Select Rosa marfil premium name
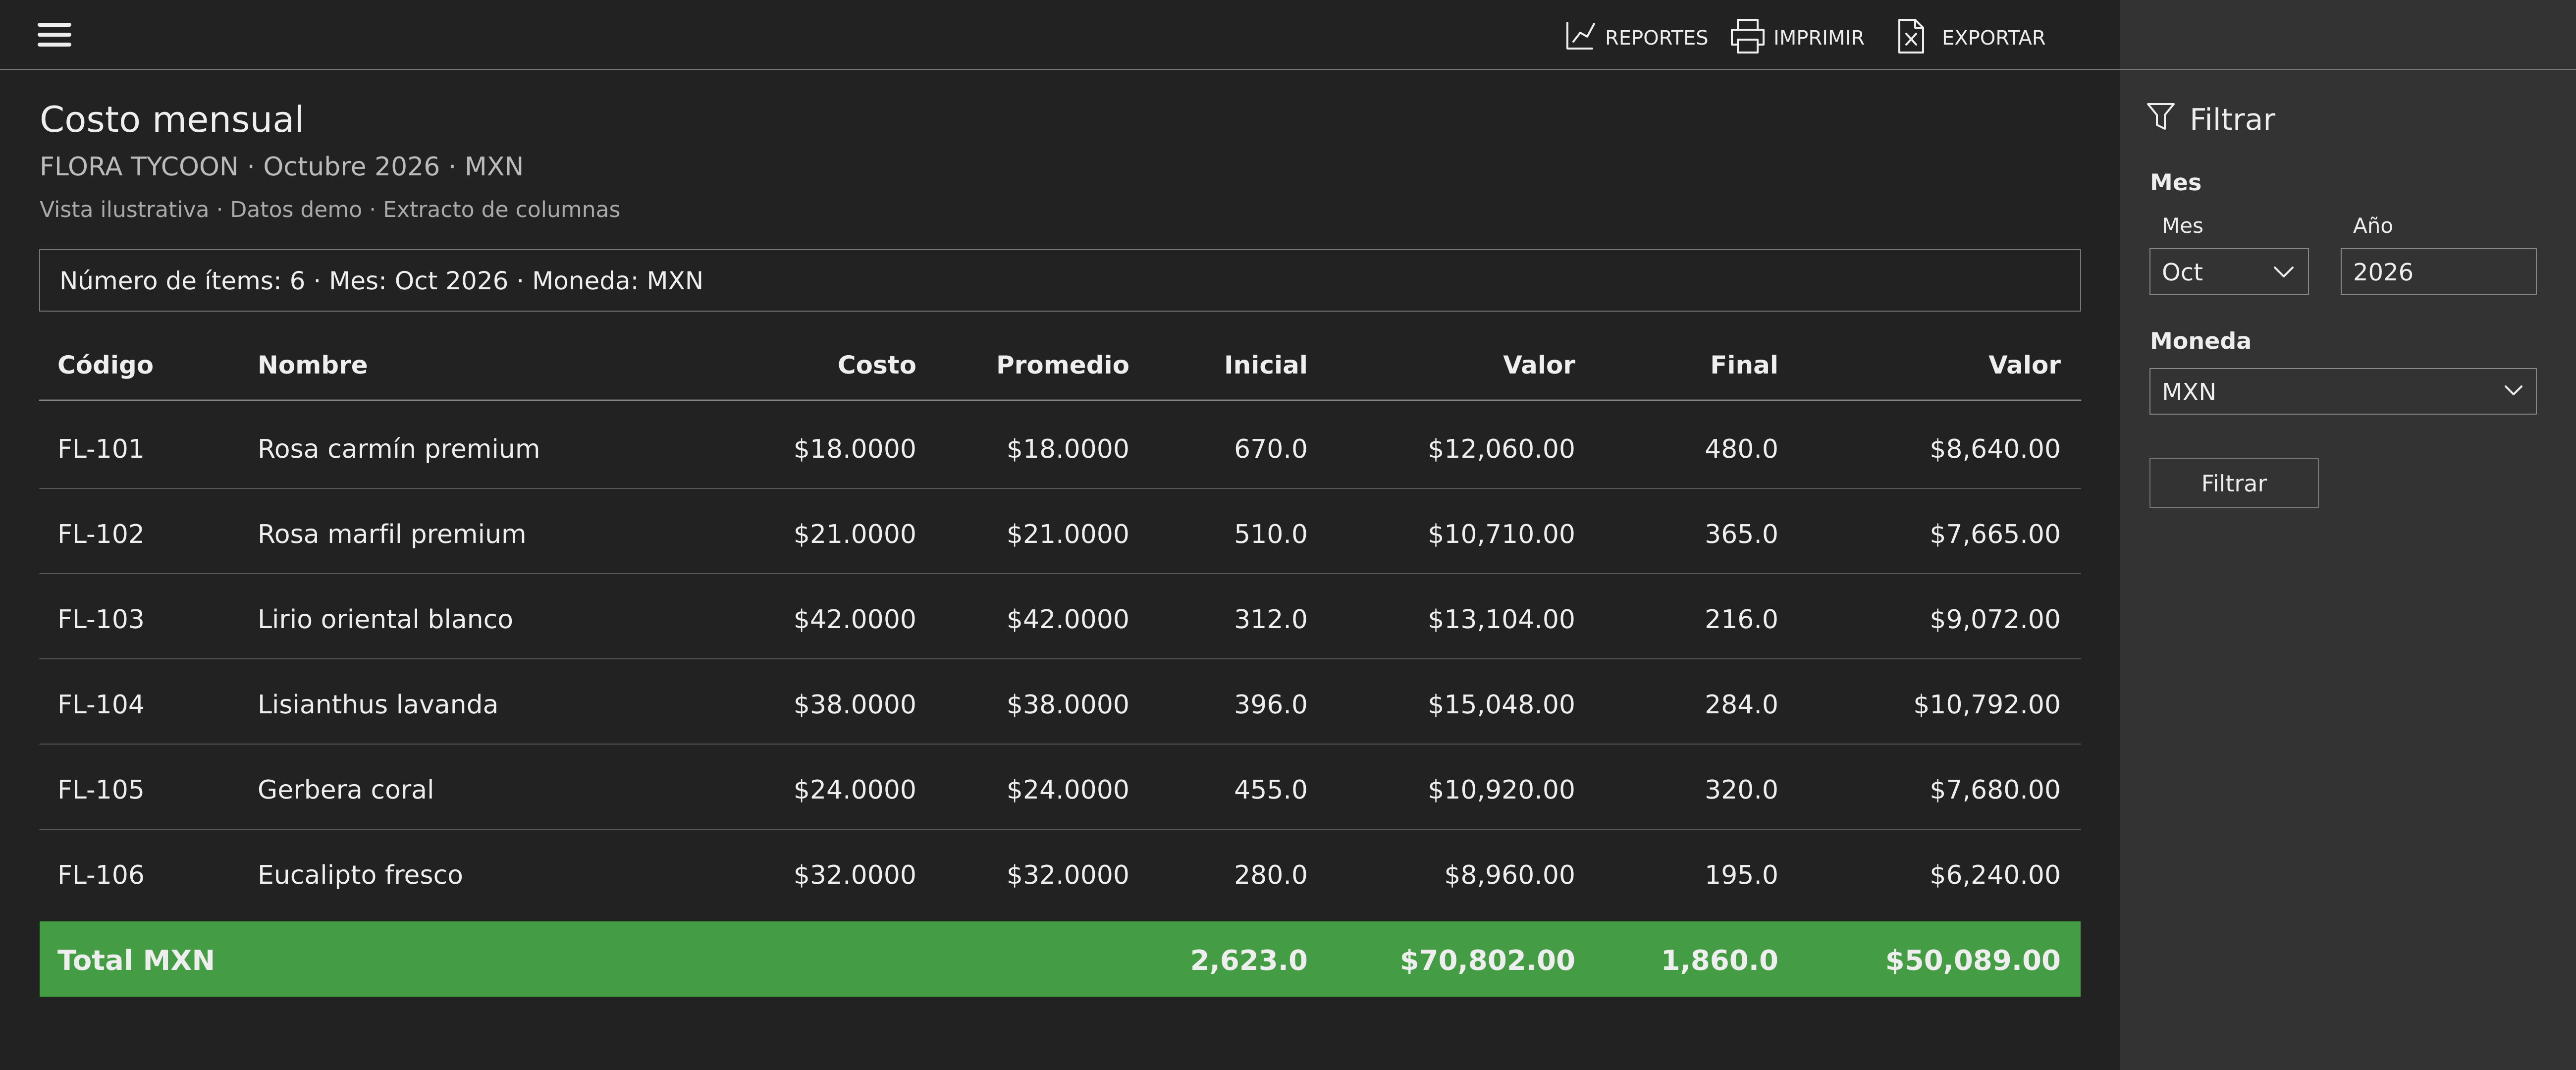Image resolution: width=2576 pixels, height=1070 pixels. pyautogui.click(x=391, y=534)
